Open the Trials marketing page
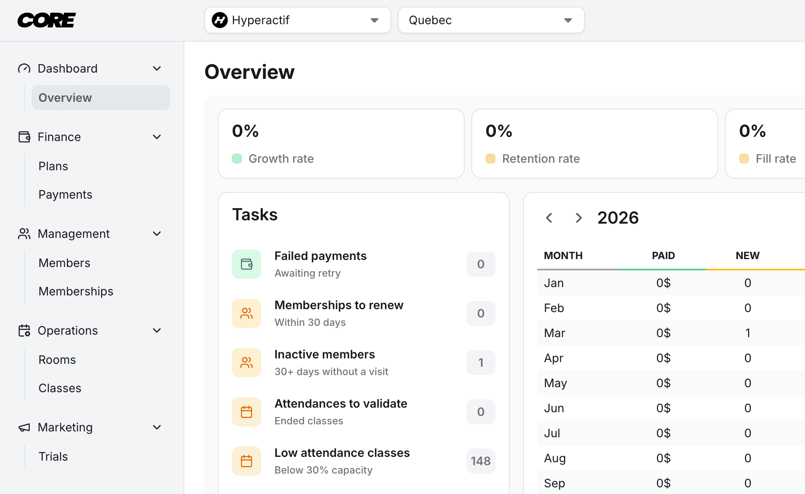Viewport: 805px width, 494px height. tap(53, 456)
